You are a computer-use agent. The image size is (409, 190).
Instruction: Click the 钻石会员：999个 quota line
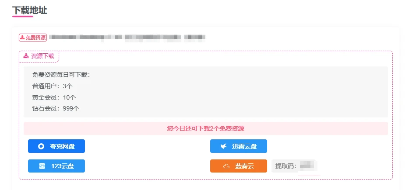56,108
